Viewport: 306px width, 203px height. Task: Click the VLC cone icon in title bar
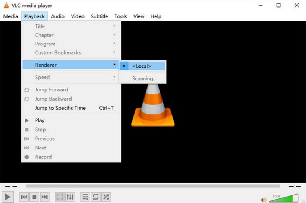pos(7,5)
